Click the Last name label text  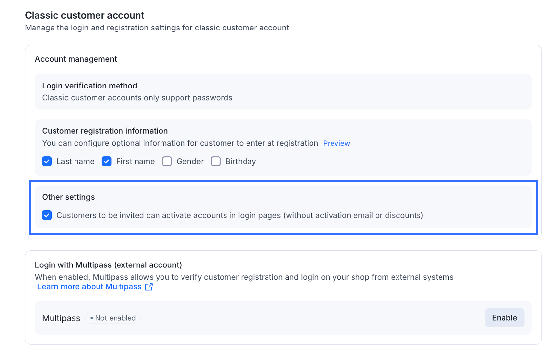pyautogui.click(x=75, y=161)
